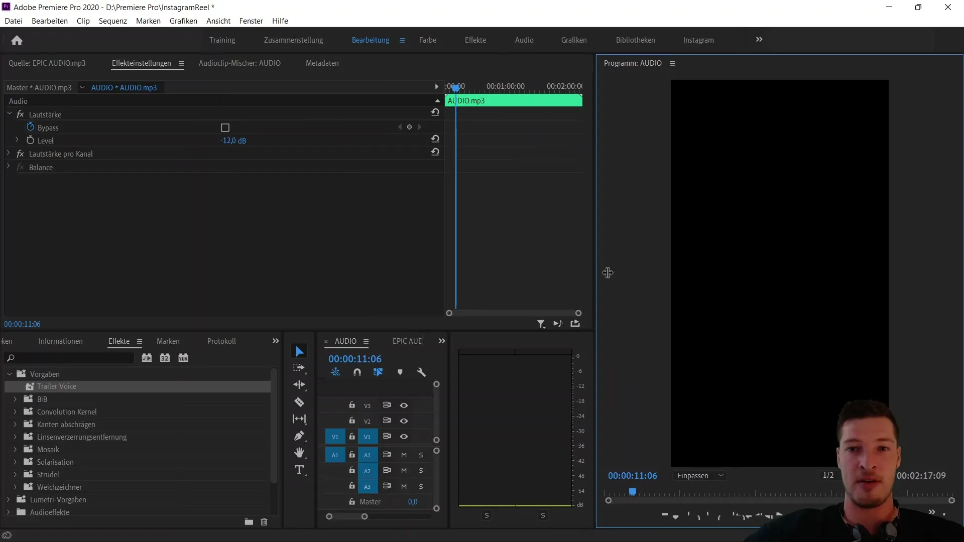This screenshot has width=964, height=542.
Task: Click Program monitor playhead marker
Action: click(633, 492)
